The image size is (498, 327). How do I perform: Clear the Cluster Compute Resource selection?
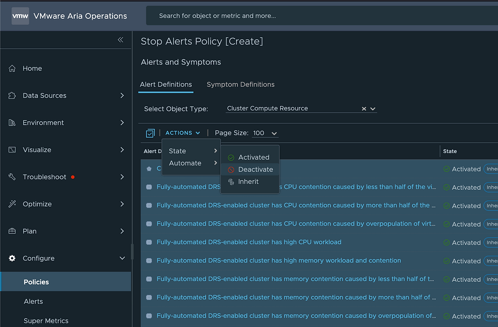364,109
